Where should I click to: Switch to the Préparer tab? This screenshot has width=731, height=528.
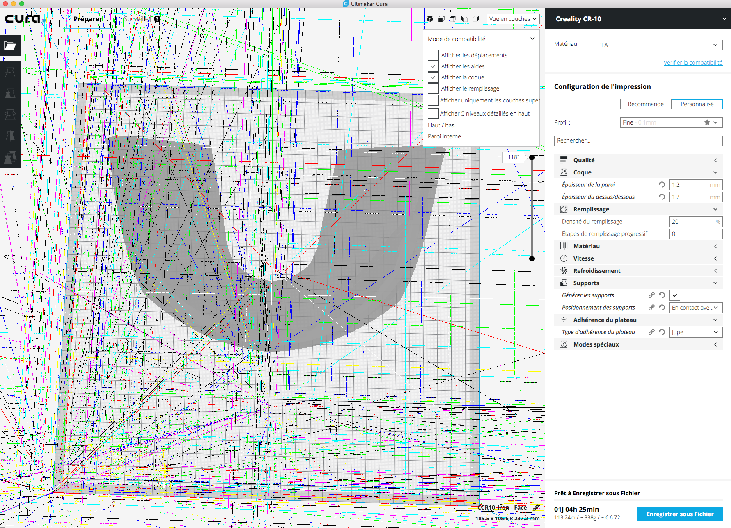coord(88,19)
